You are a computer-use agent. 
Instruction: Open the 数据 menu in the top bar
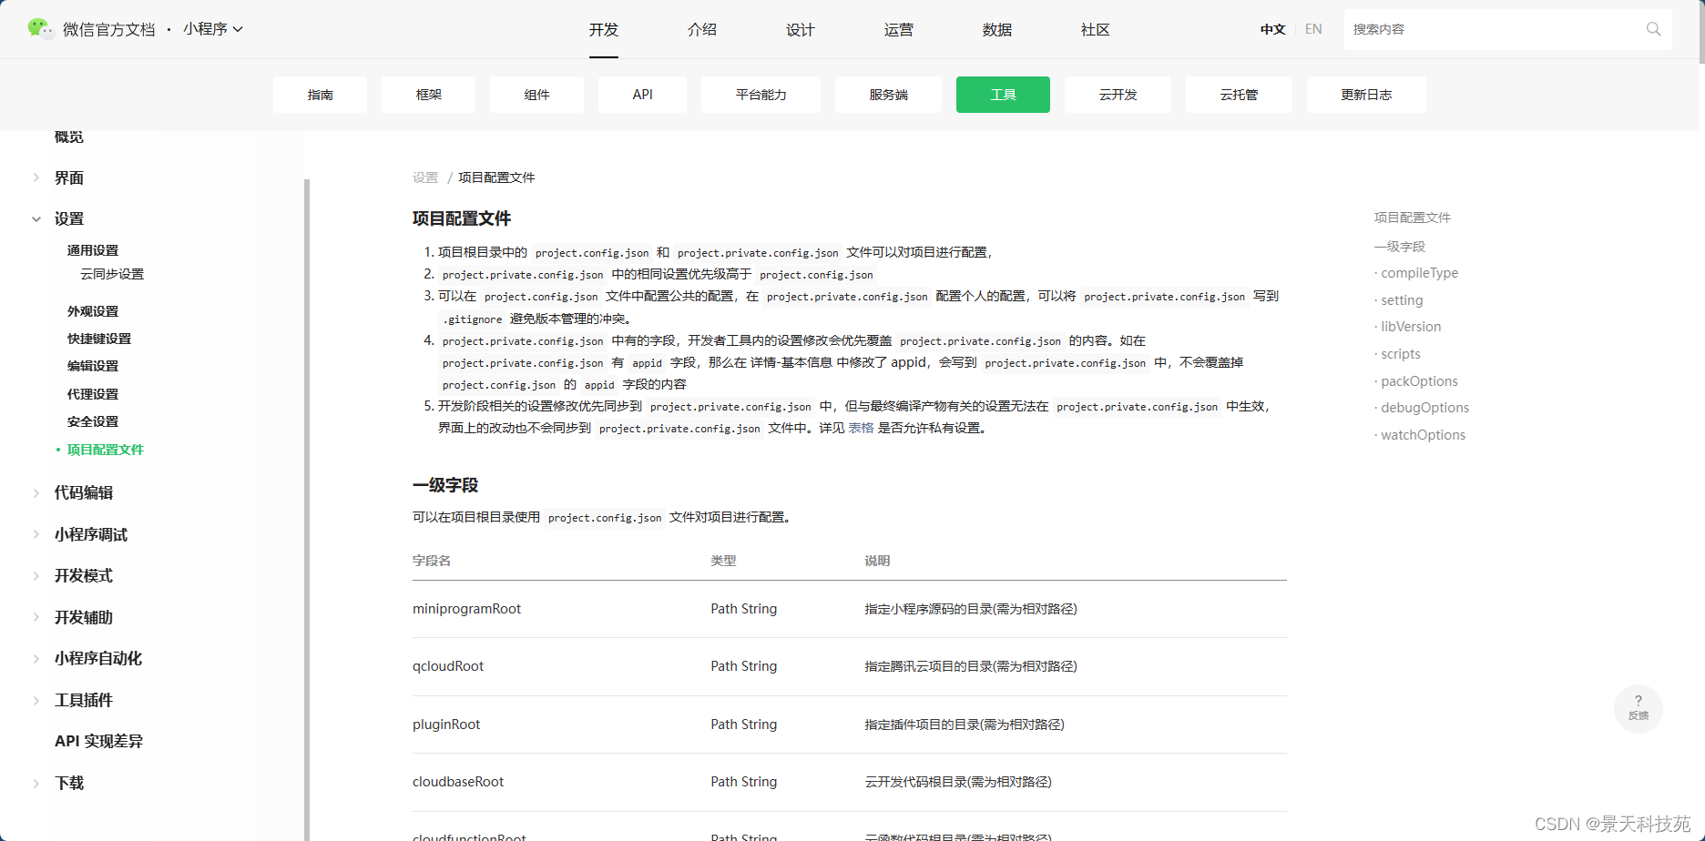tap(996, 29)
